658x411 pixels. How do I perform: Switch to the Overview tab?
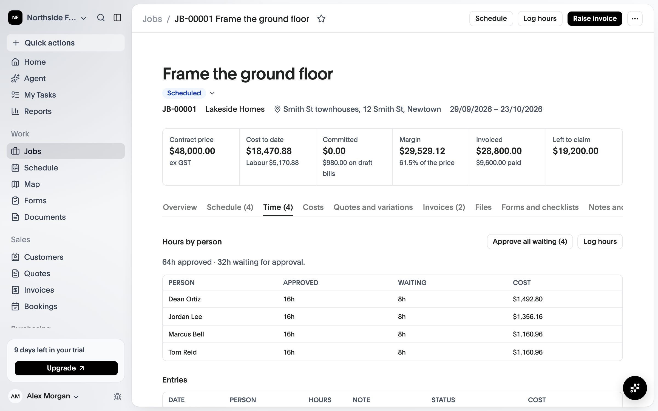[x=180, y=207]
